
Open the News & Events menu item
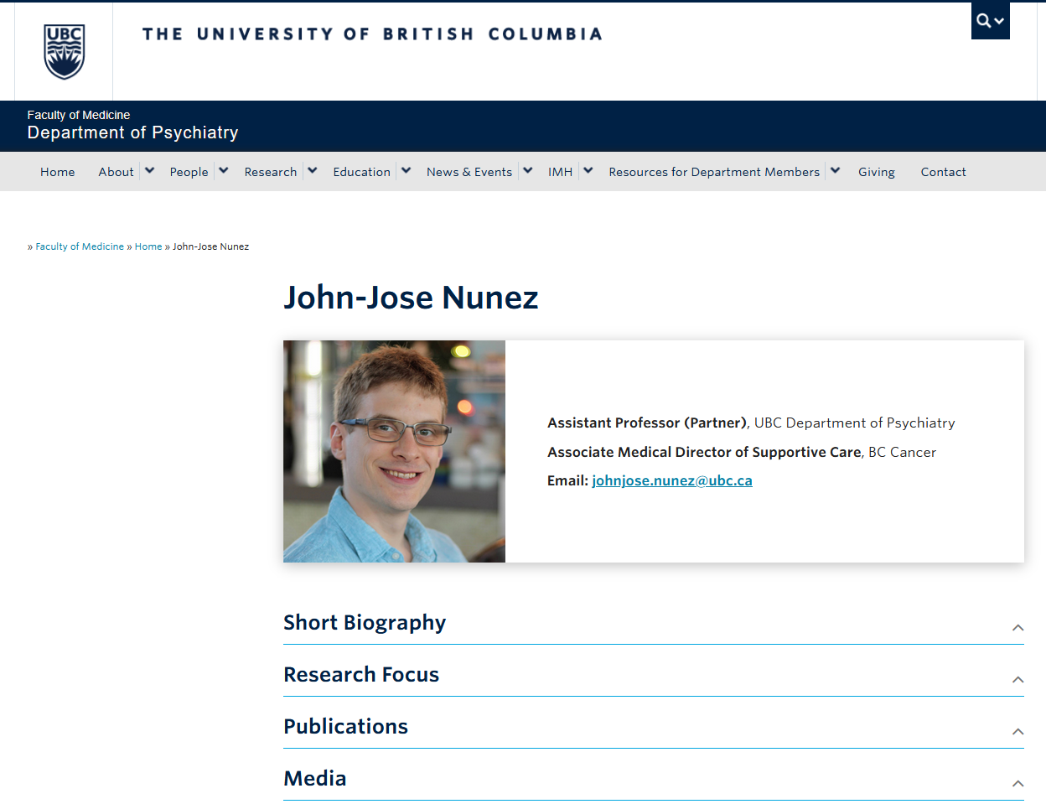pos(469,172)
